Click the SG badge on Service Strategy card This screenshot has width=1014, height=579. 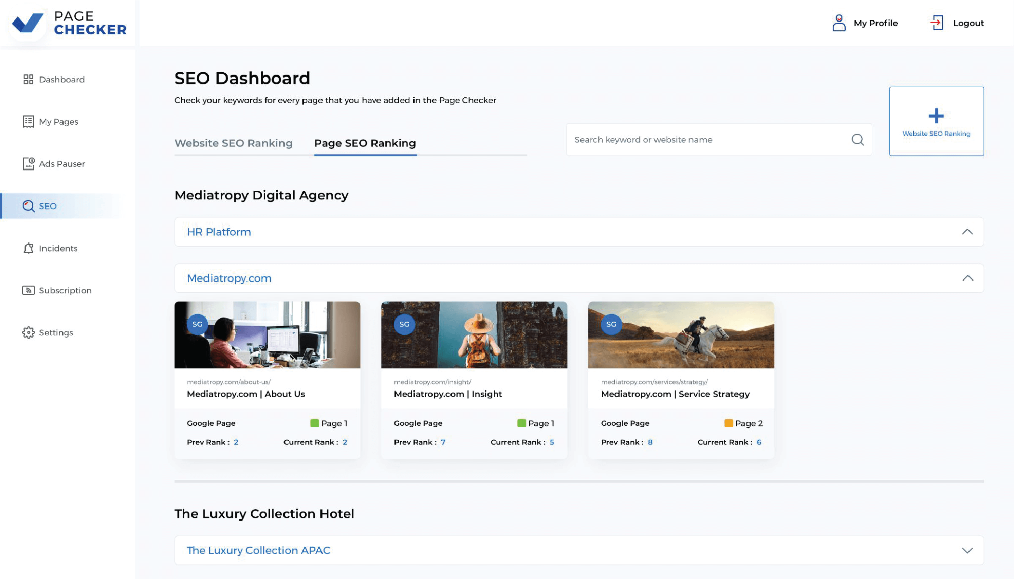[x=611, y=324]
